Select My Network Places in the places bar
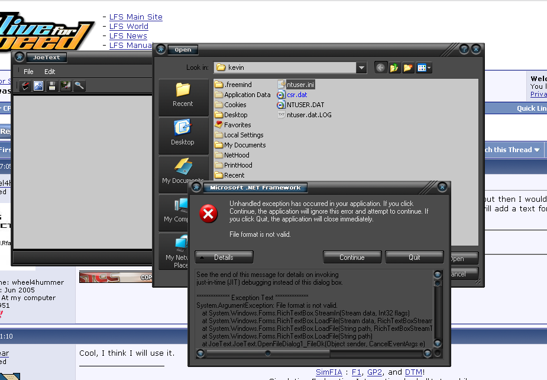Image resolution: width=547 pixels, height=380 pixels. pos(173,250)
